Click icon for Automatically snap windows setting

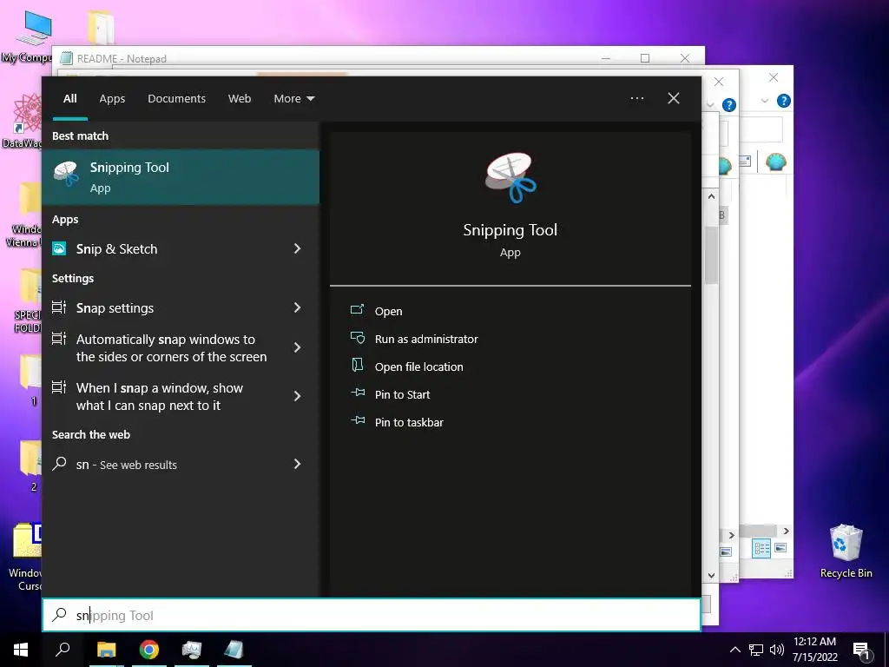point(59,339)
